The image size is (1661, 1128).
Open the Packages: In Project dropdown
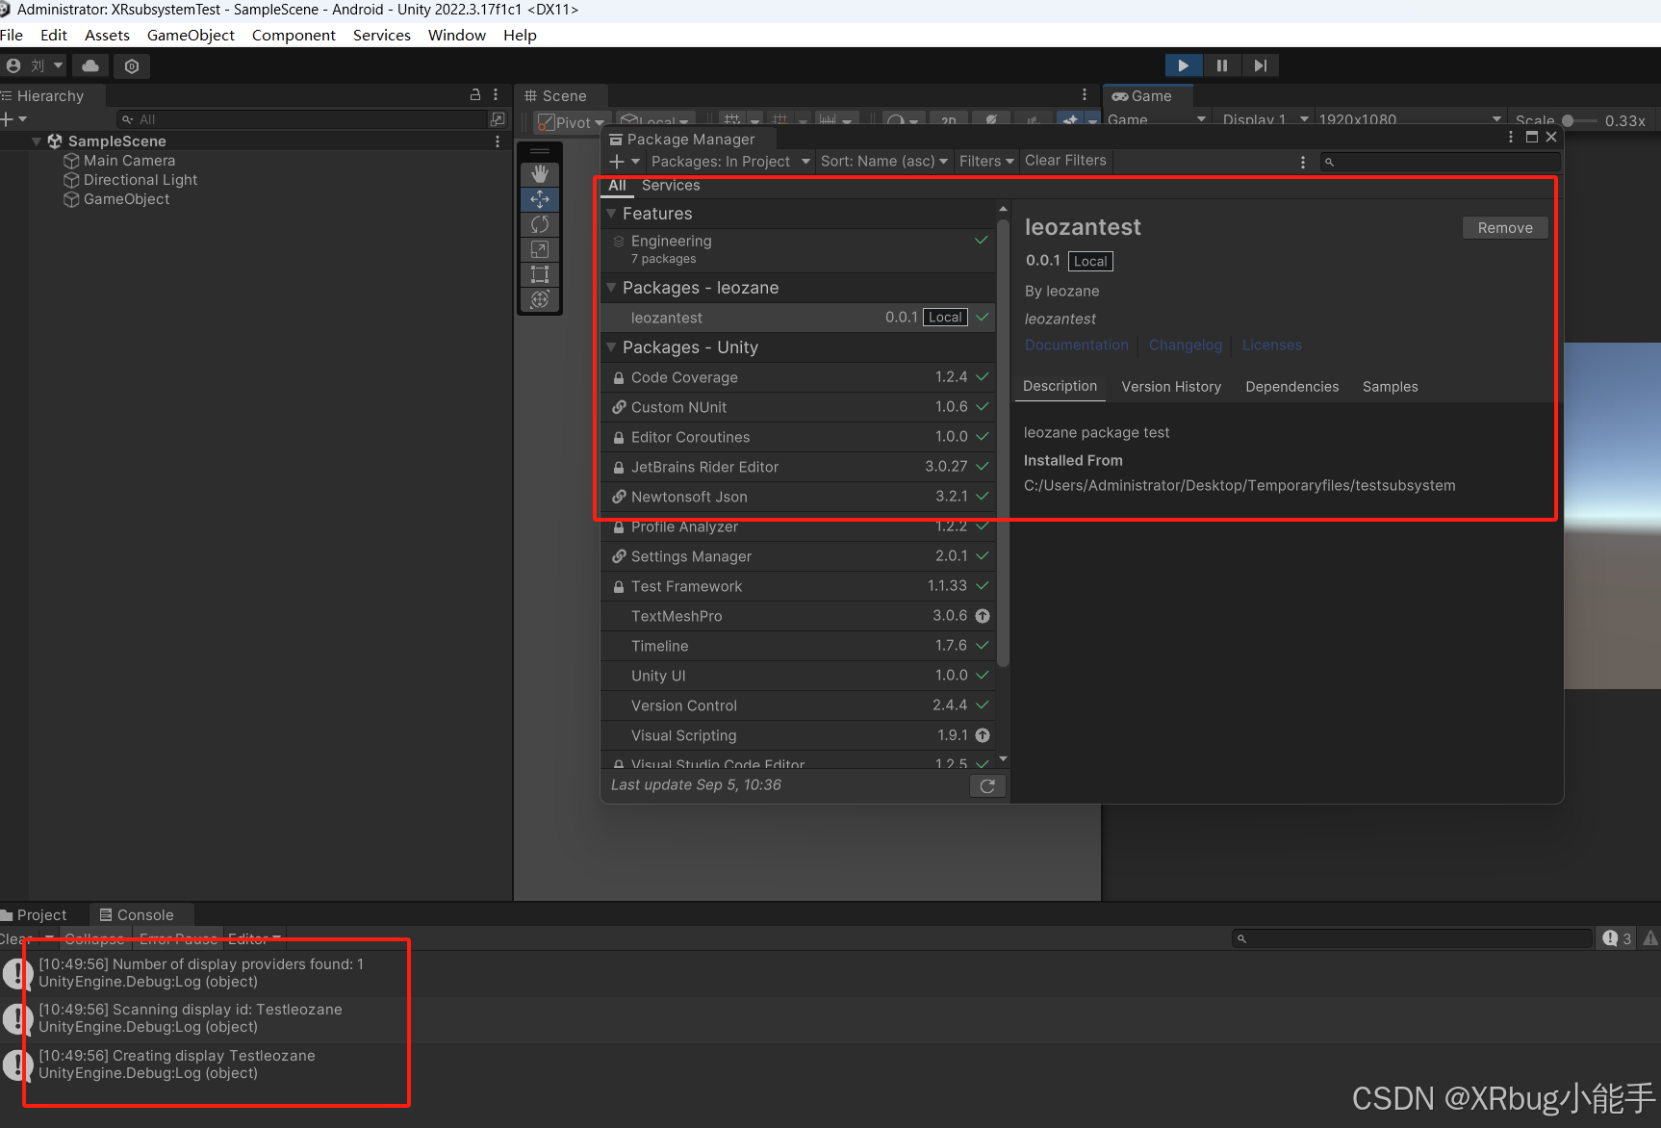[730, 162]
